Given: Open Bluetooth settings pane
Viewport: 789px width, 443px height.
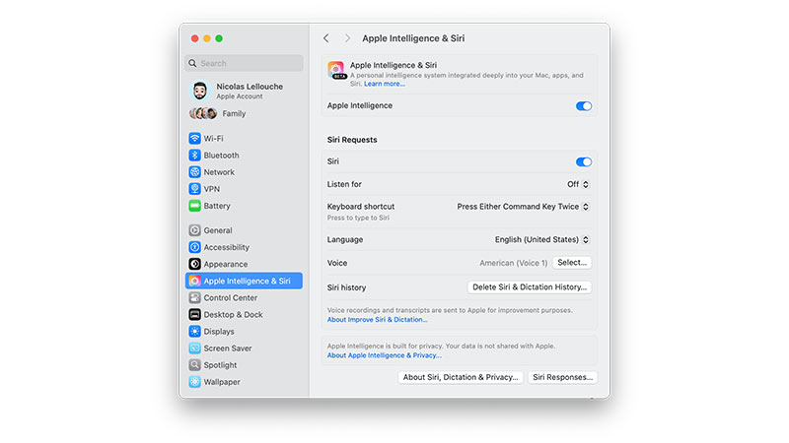Looking at the screenshot, I should point(244,156).
